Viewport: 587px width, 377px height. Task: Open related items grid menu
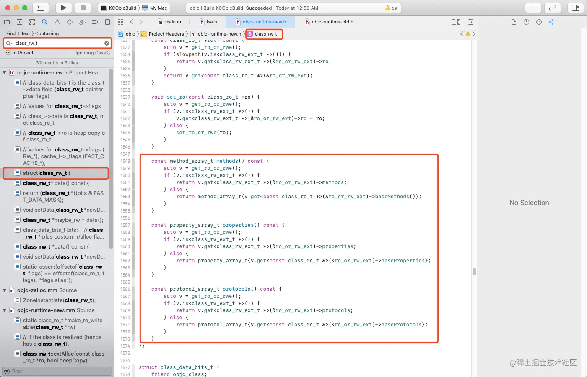(x=121, y=22)
